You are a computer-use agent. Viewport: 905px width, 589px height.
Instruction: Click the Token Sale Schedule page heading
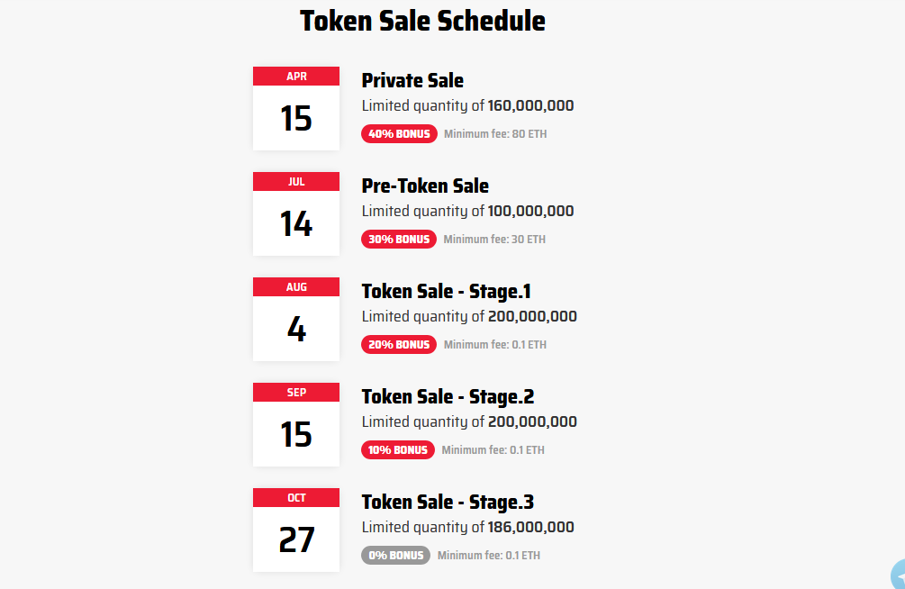pos(422,21)
